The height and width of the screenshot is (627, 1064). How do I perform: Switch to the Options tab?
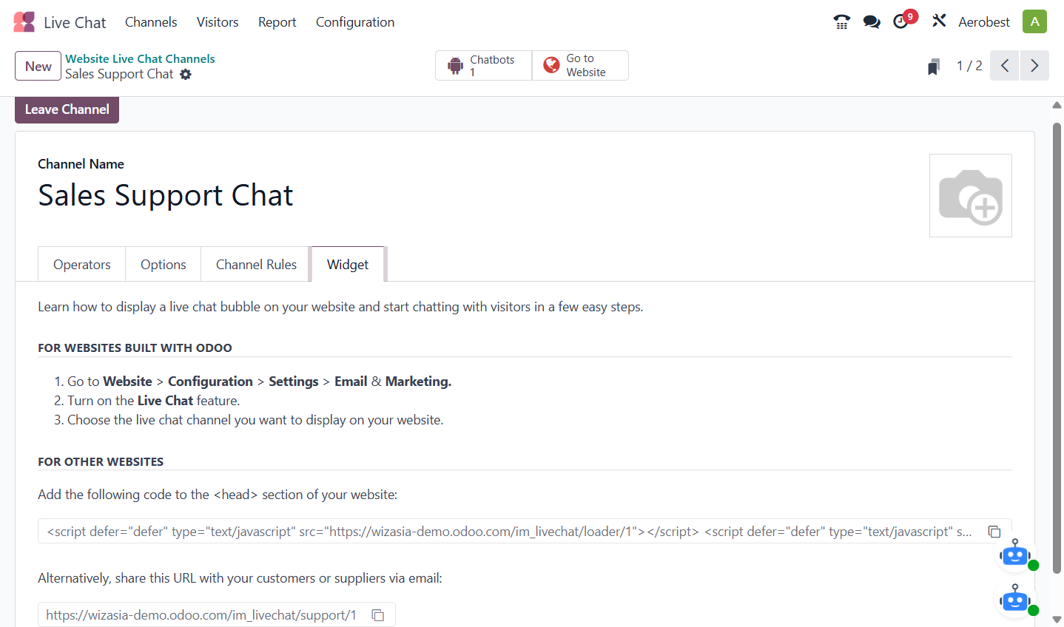(x=164, y=265)
